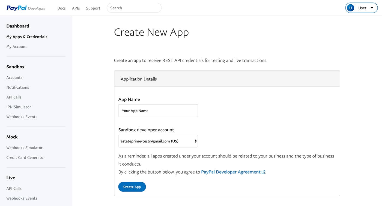View API Calls under Live section
This screenshot has height=206, width=382.
pyautogui.click(x=14, y=189)
